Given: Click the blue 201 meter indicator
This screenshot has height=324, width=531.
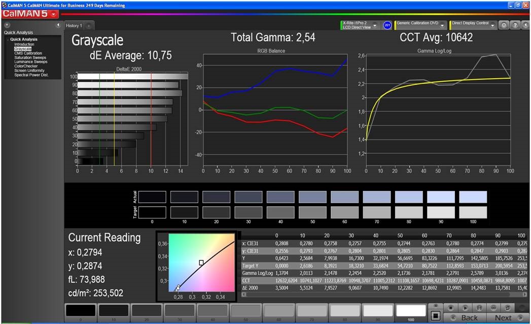Looking at the screenshot, I should [x=387, y=25].
